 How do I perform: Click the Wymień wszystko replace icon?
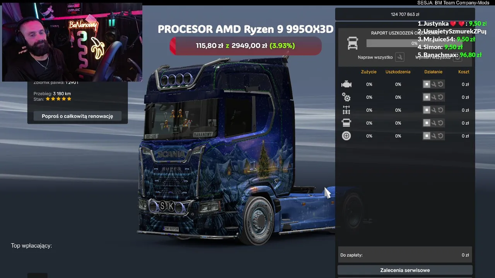(x=457, y=57)
